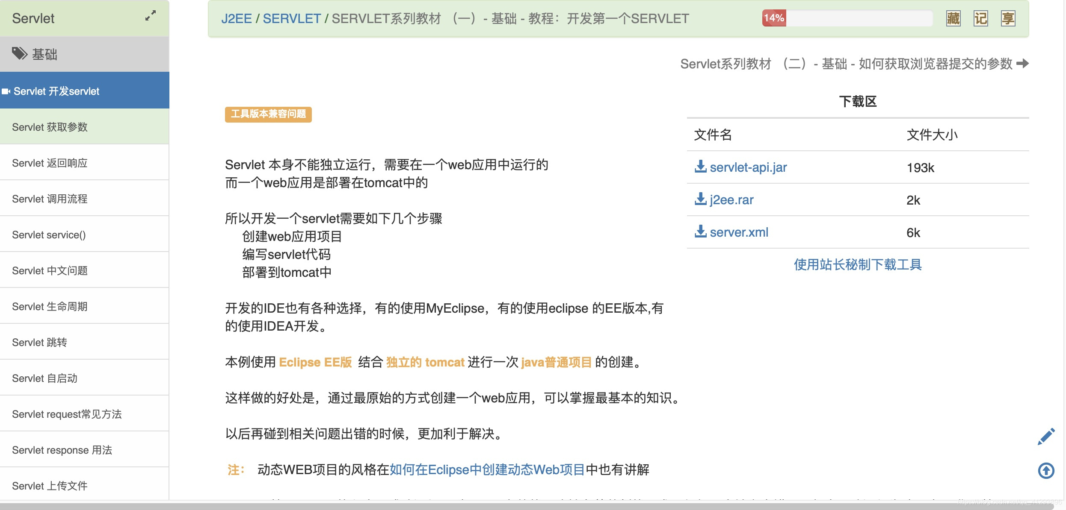Open the J2EE breadcrumb link
The width and height of the screenshot is (1066, 510).
pos(237,18)
